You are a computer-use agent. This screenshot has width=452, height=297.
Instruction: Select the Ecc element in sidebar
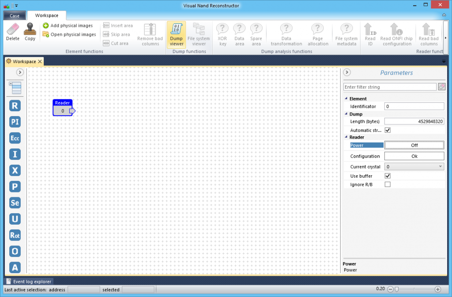[x=15, y=138]
